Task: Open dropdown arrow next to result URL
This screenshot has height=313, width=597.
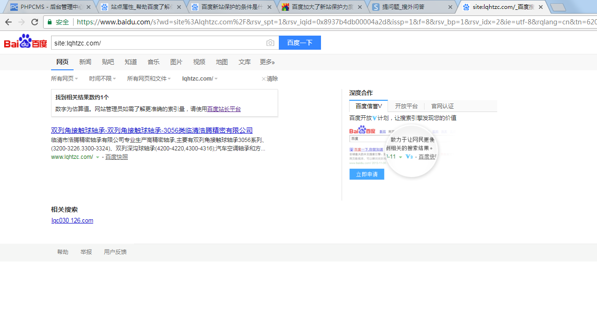Action: (x=97, y=157)
